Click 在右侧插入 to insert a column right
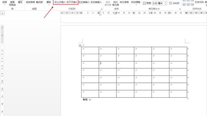 (x=96, y=2)
